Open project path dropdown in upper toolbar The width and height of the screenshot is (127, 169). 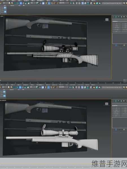tap(112, 3)
